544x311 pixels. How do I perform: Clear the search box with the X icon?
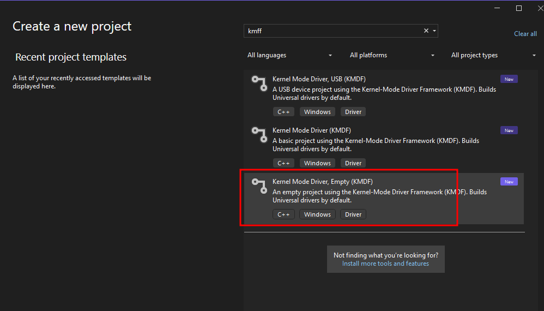point(426,31)
